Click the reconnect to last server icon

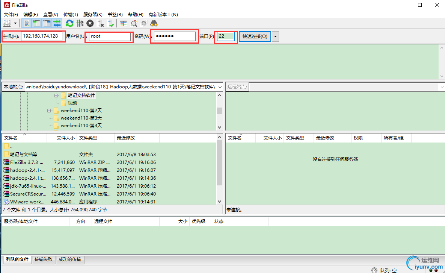pyautogui.click(x=111, y=23)
